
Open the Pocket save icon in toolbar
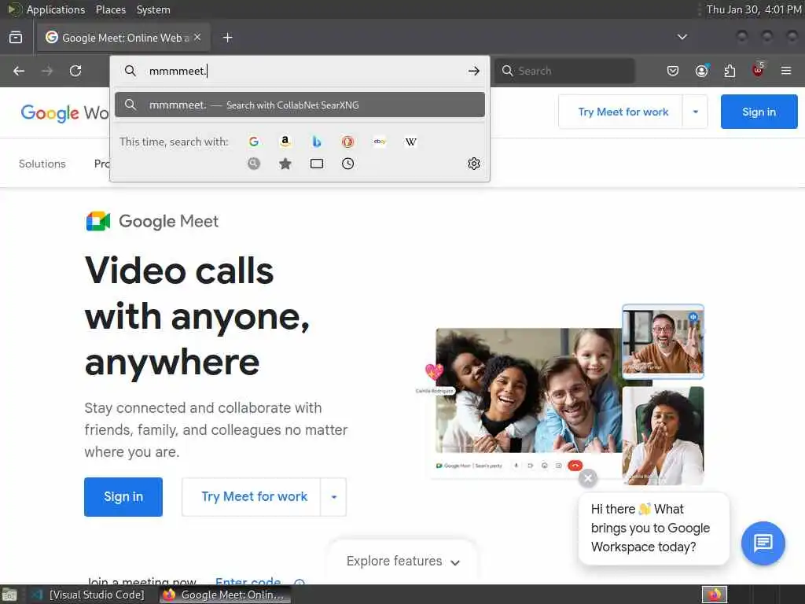click(673, 71)
